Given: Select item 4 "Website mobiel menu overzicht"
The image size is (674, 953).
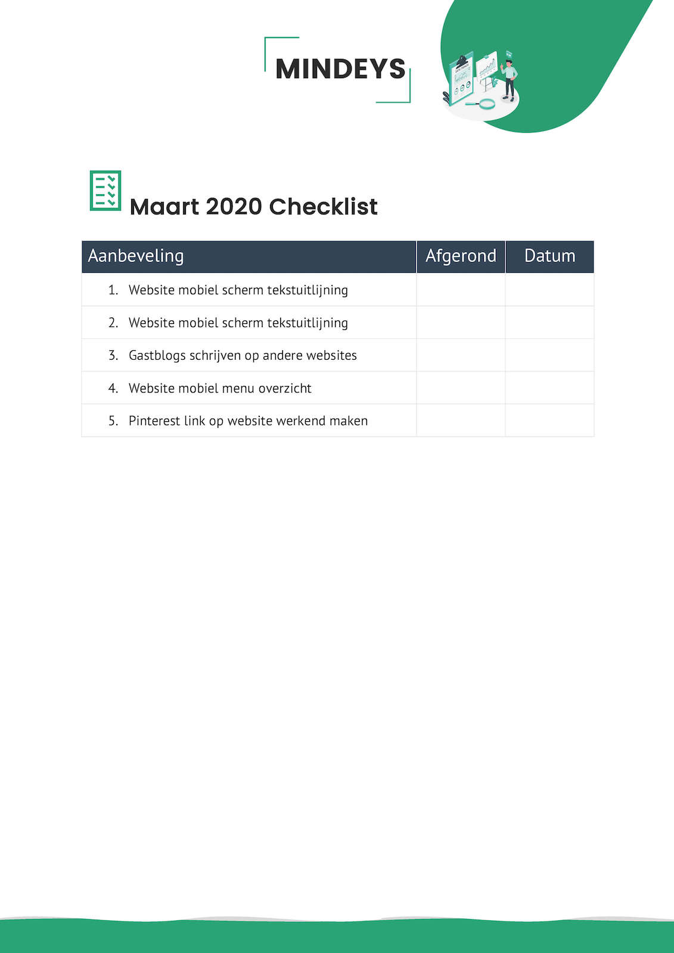Looking at the screenshot, I should tap(220, 388).
